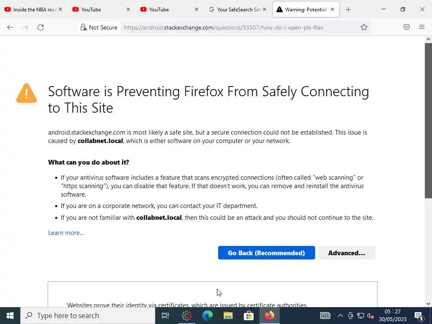The width and height of the screenshot is (432, 324).
Task: Open notification center in the taskbar
Action: [x=419, y=316]
